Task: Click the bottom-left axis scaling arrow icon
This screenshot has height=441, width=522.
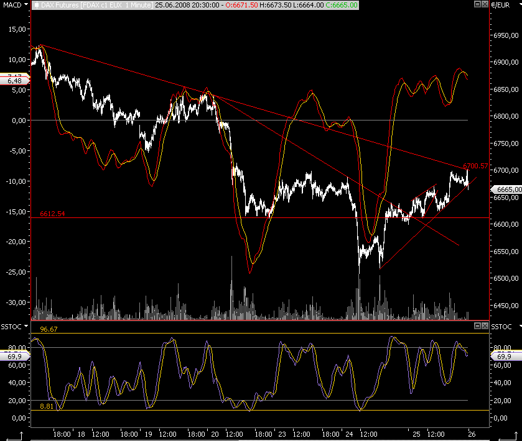Action: point(15,436)
